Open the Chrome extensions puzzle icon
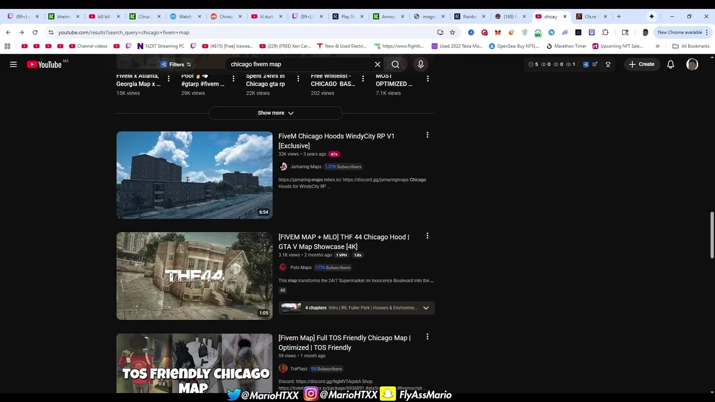Image resolution: width=715 pixels, height=402 pixels. (605, 32)
